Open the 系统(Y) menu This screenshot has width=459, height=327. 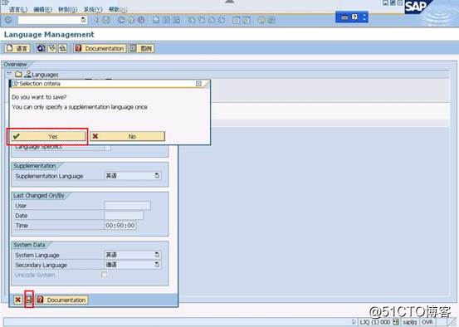point(93,10)
